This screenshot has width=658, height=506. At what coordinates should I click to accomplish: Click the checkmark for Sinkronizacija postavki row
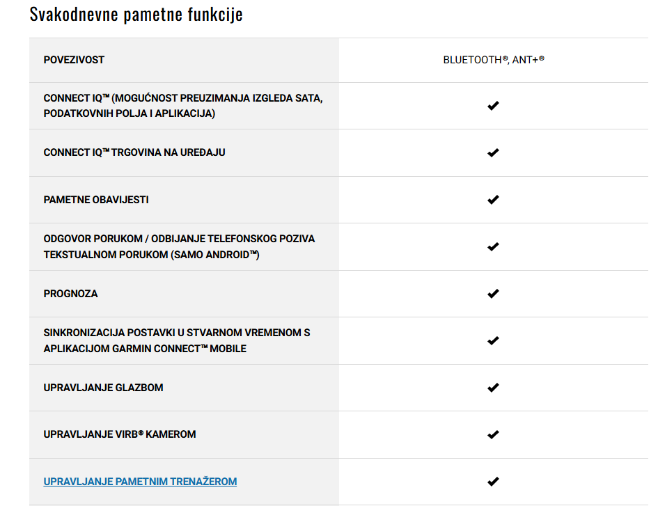click(x=493, y=340)
